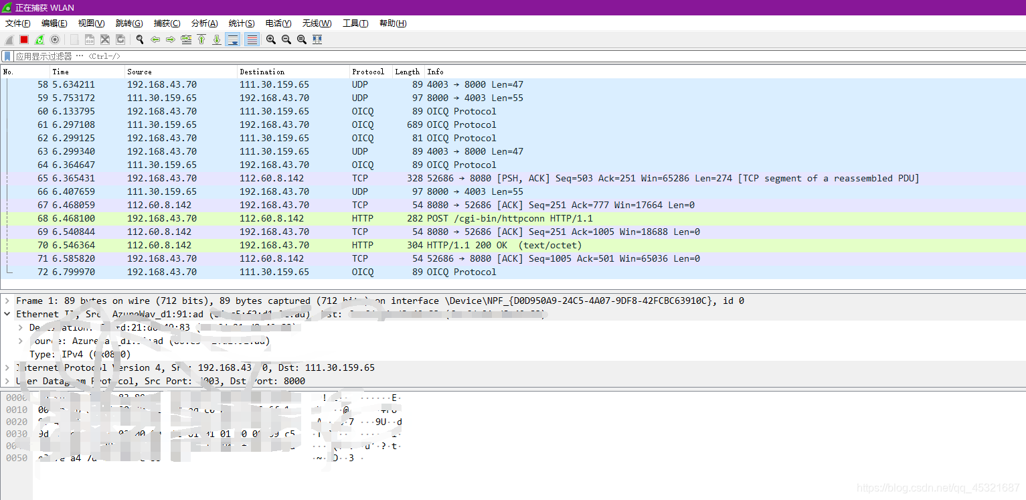Image resolution: width=1026 pixels, height=500 pixels.
Task: Expand Internet Protocol Version 4 node
Action: click(x=7, y=368)
